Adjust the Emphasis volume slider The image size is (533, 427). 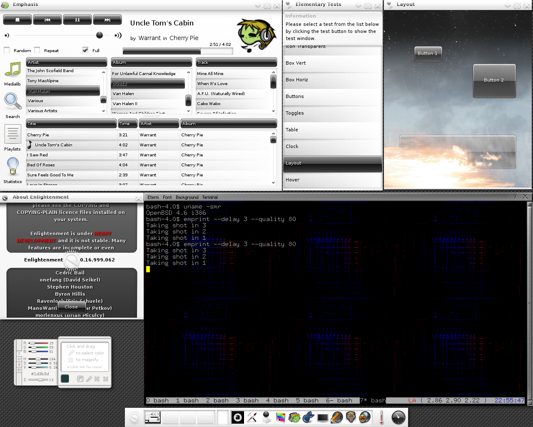click(62, 35)
